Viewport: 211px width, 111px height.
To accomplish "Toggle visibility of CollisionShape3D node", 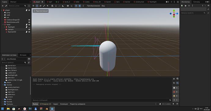I will pos(29,20).
